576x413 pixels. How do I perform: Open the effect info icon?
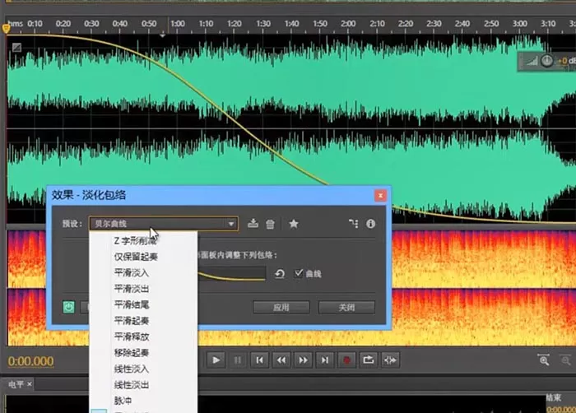[370, 224]
